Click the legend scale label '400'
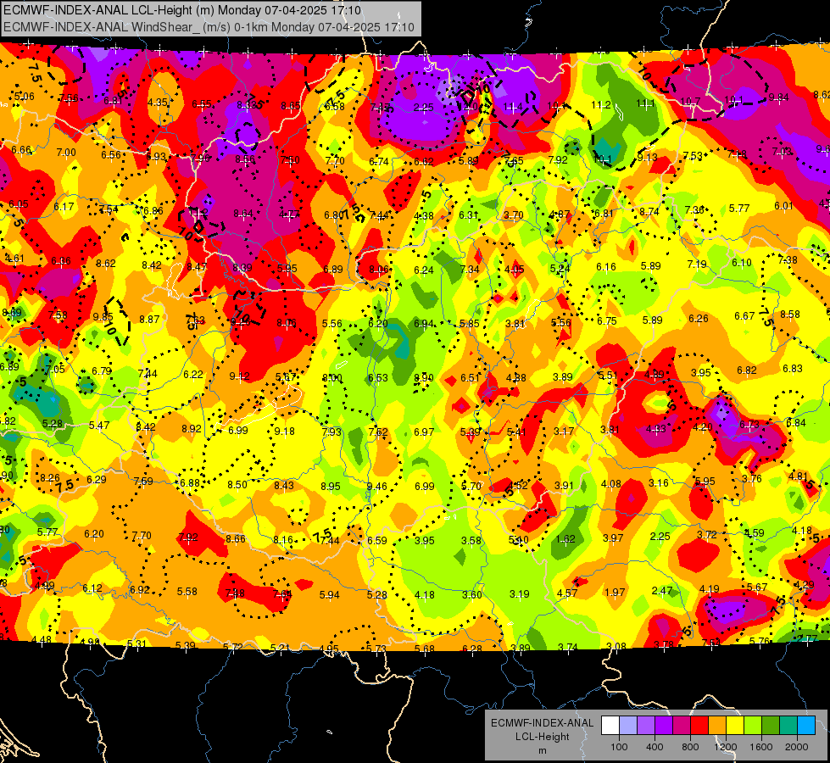 pos(655,747)
